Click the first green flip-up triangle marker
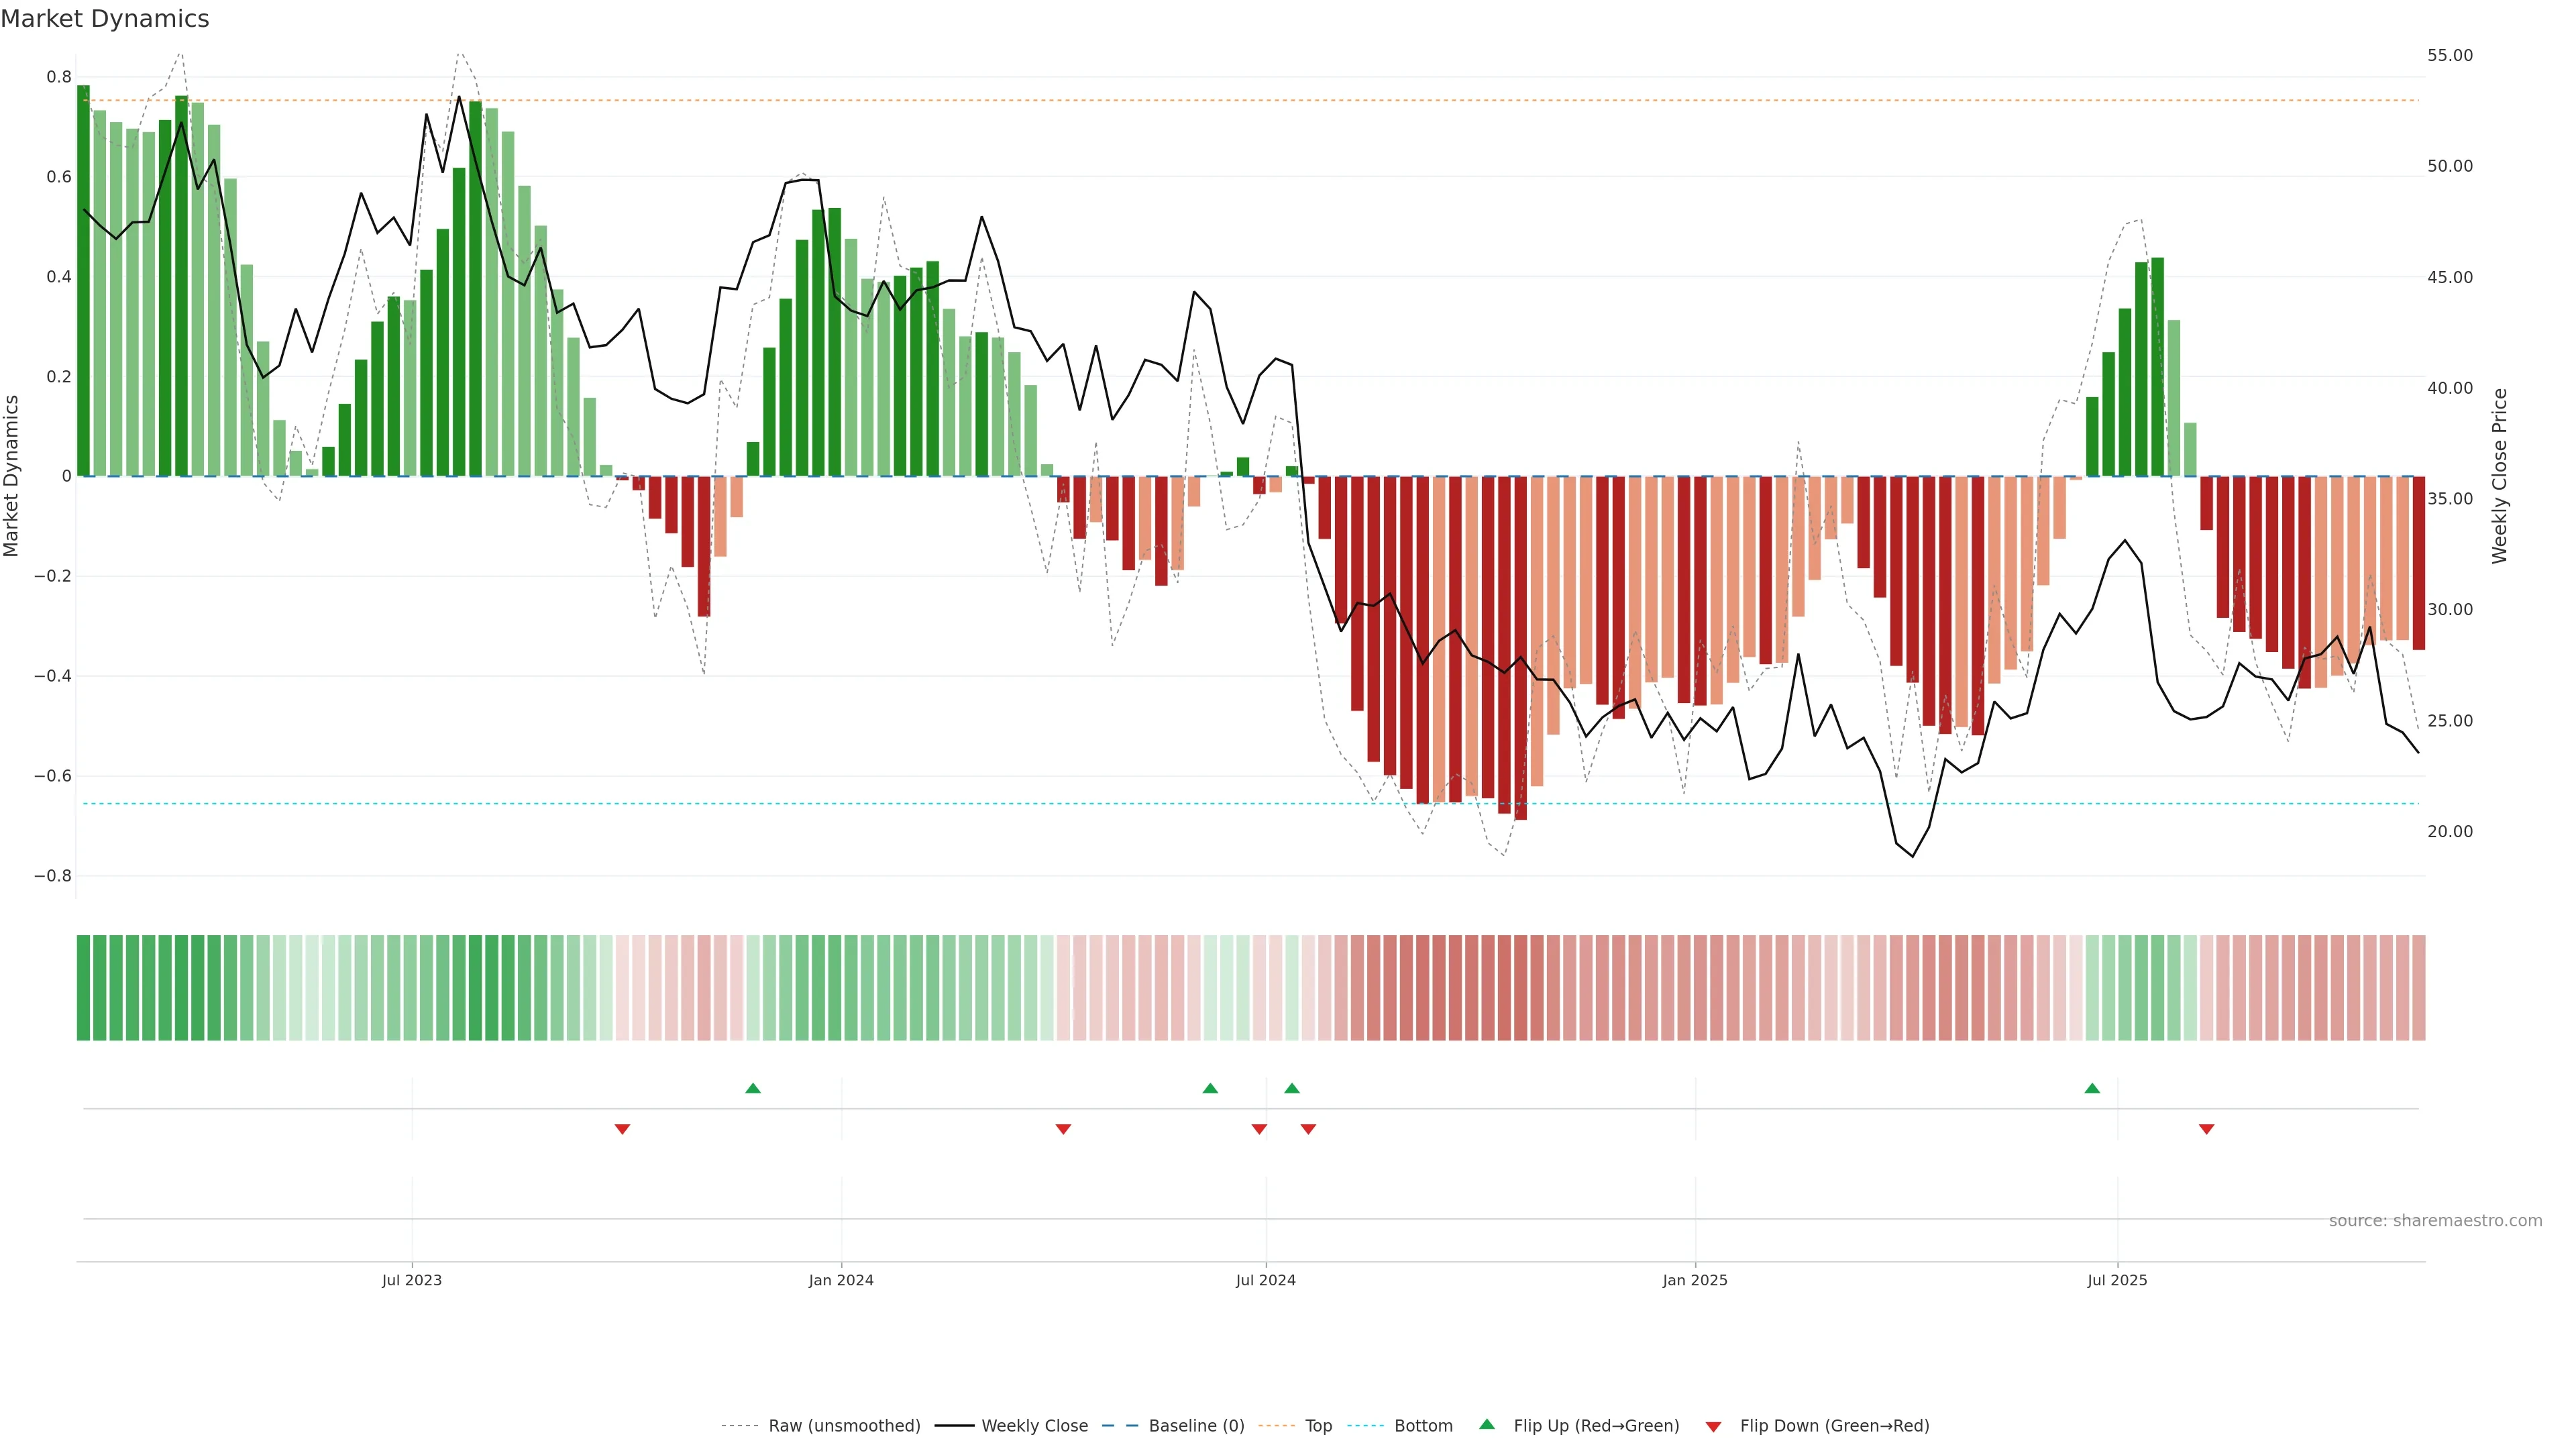 click(x=753, y=1088)
